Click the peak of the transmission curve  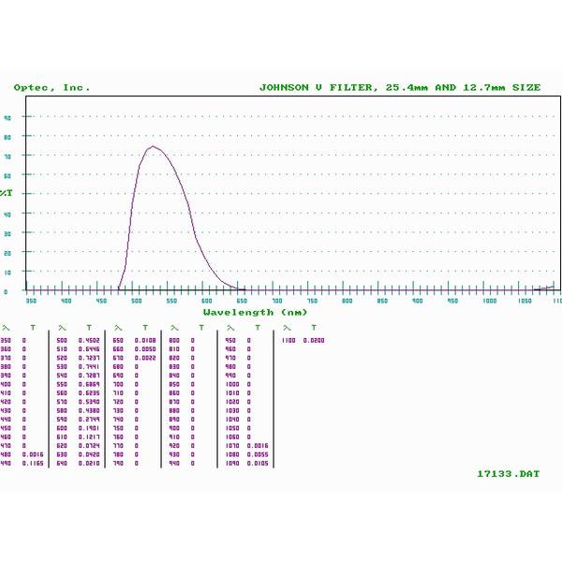(153, 146)
